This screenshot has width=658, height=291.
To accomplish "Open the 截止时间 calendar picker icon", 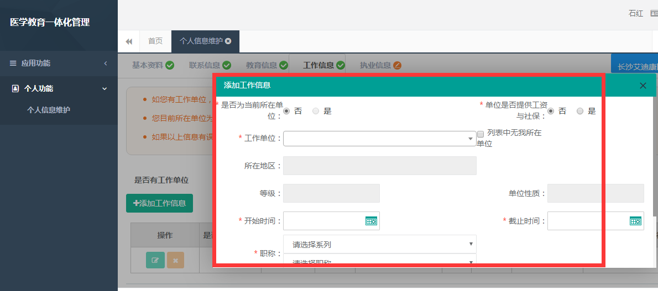I will 636,221.
